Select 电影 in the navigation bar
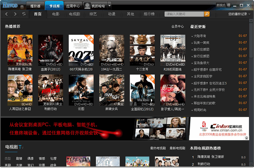The height and width of the screenshot is (168, 254). (x=56, y=14)
